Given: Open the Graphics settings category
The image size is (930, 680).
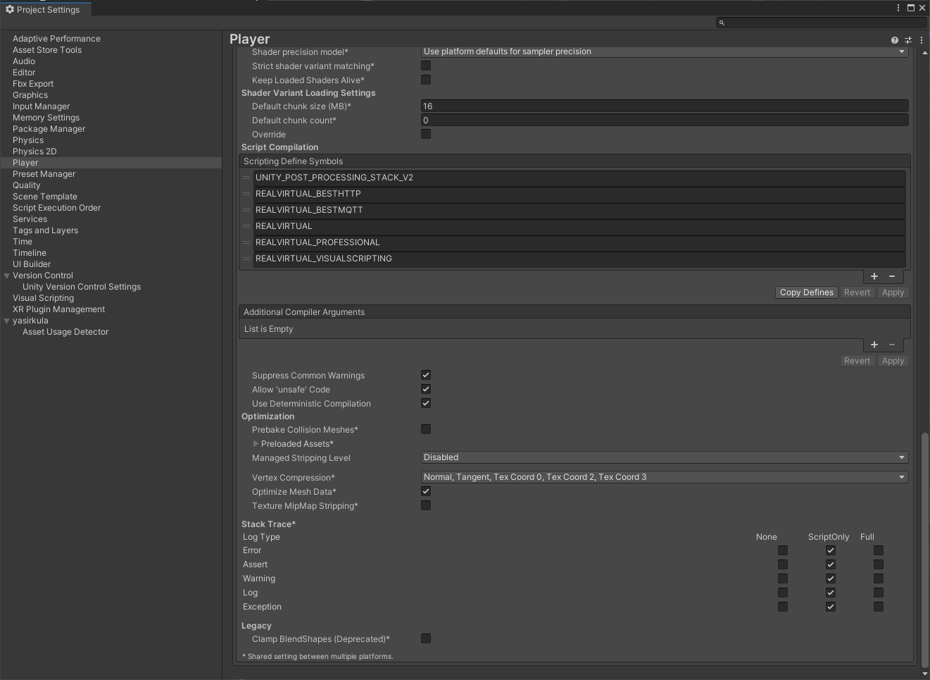Looking at the screenshot, I should click(x=30, y=95).
